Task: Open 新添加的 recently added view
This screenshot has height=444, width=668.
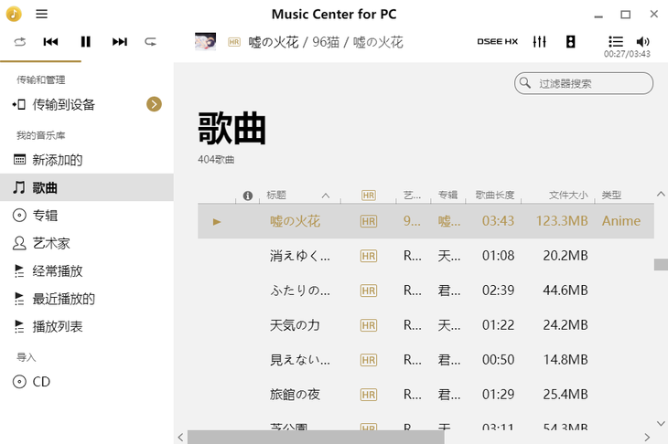Action: [x=87, y=160]
